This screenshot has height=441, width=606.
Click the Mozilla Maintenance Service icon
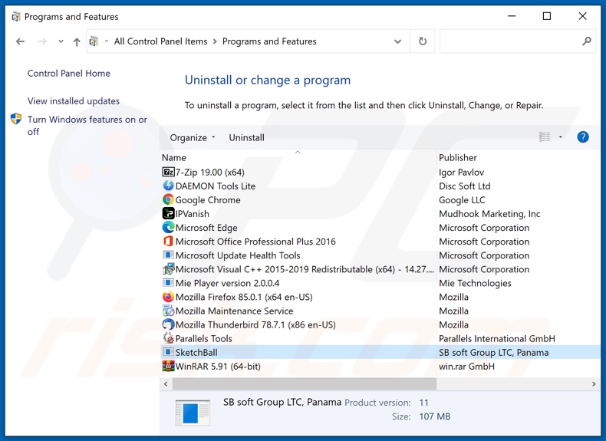pos(168,311)
